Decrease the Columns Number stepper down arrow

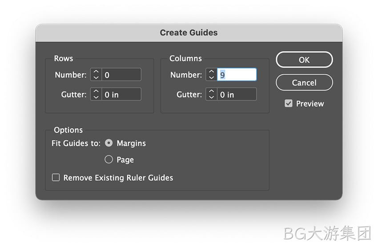point(211,77)
